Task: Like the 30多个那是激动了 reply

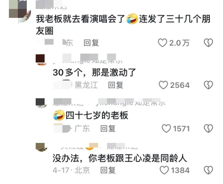Action: pos(163,85)
